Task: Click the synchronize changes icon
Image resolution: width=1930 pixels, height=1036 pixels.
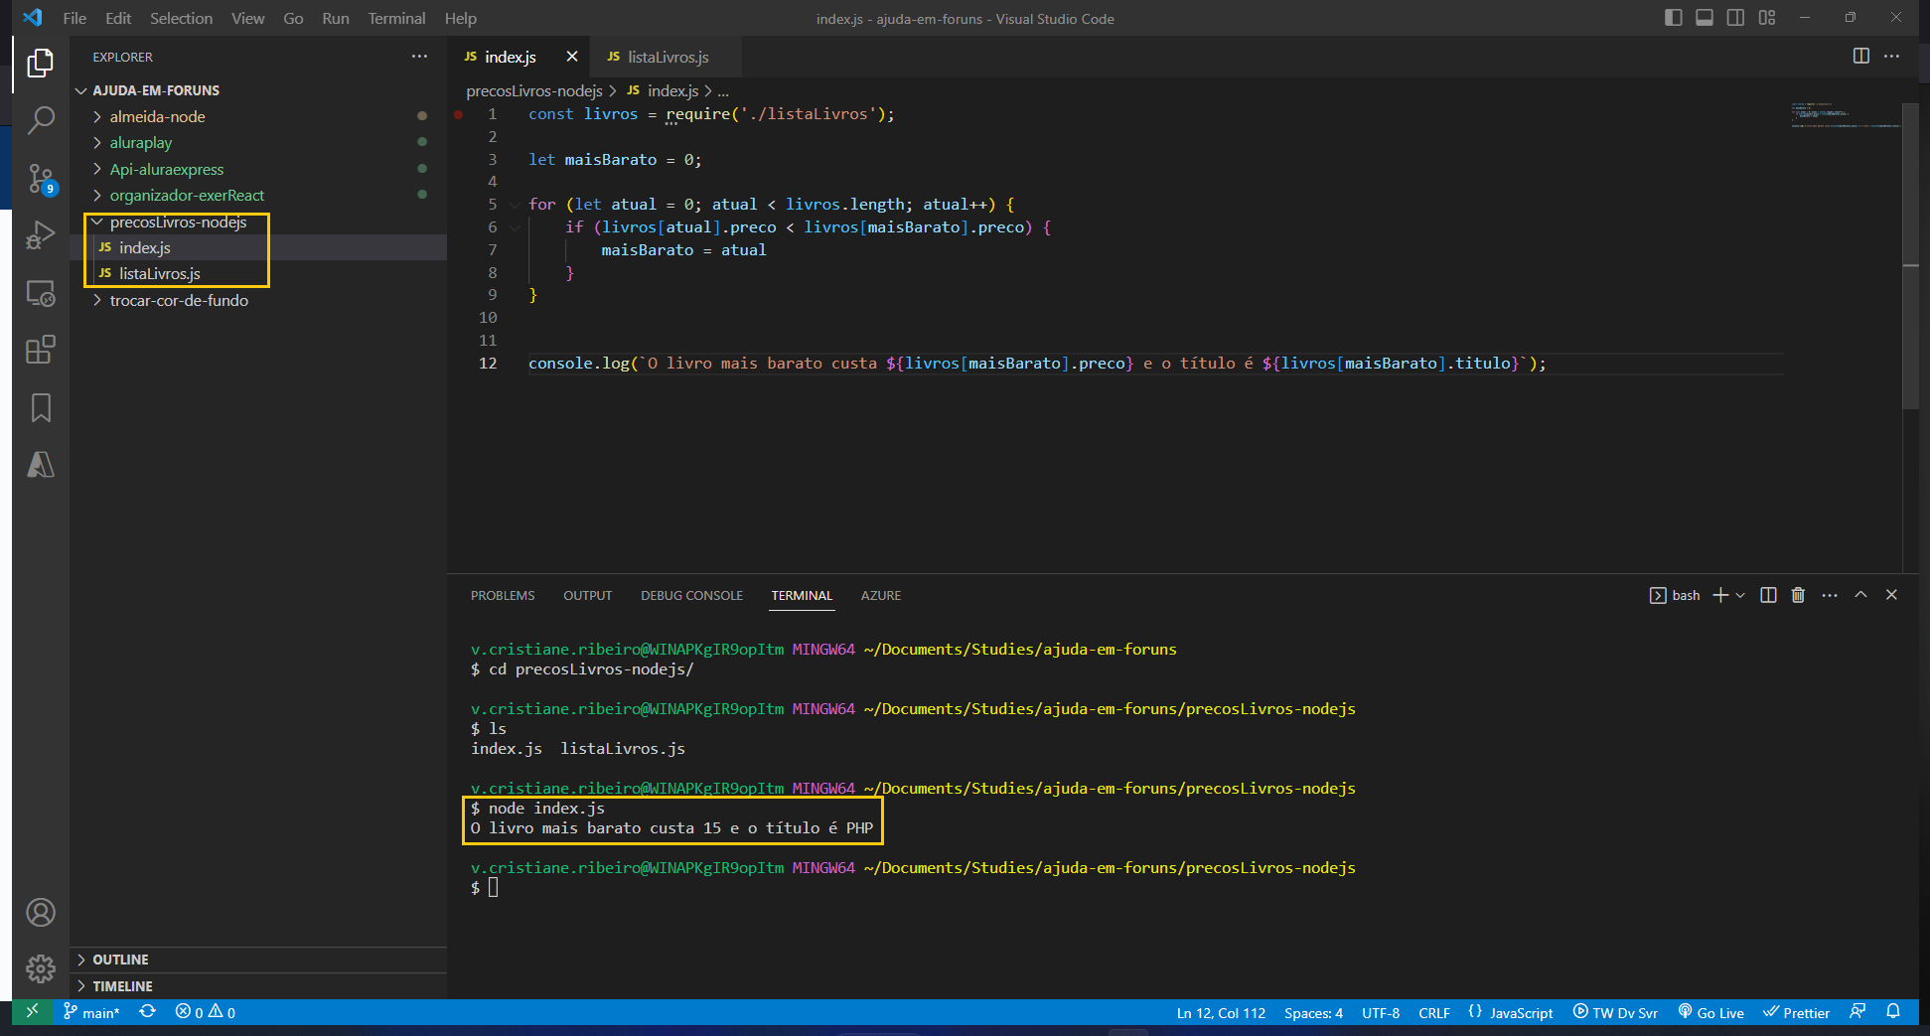Action: [148, 1012]
